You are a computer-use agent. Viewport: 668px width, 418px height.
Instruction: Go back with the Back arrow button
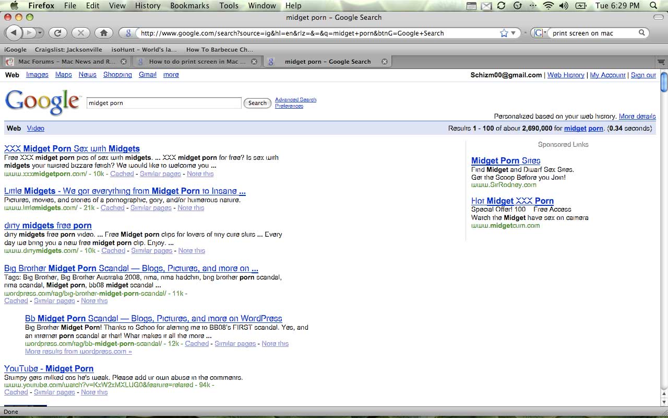13,33
